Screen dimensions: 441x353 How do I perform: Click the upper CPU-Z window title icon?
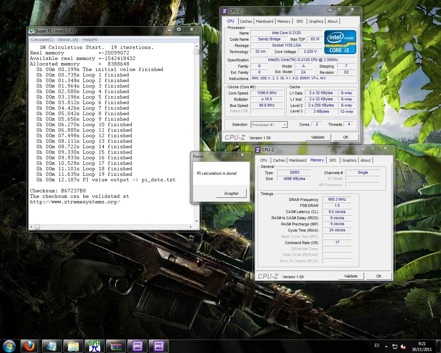pyautogui.click(x=225, y=11)
